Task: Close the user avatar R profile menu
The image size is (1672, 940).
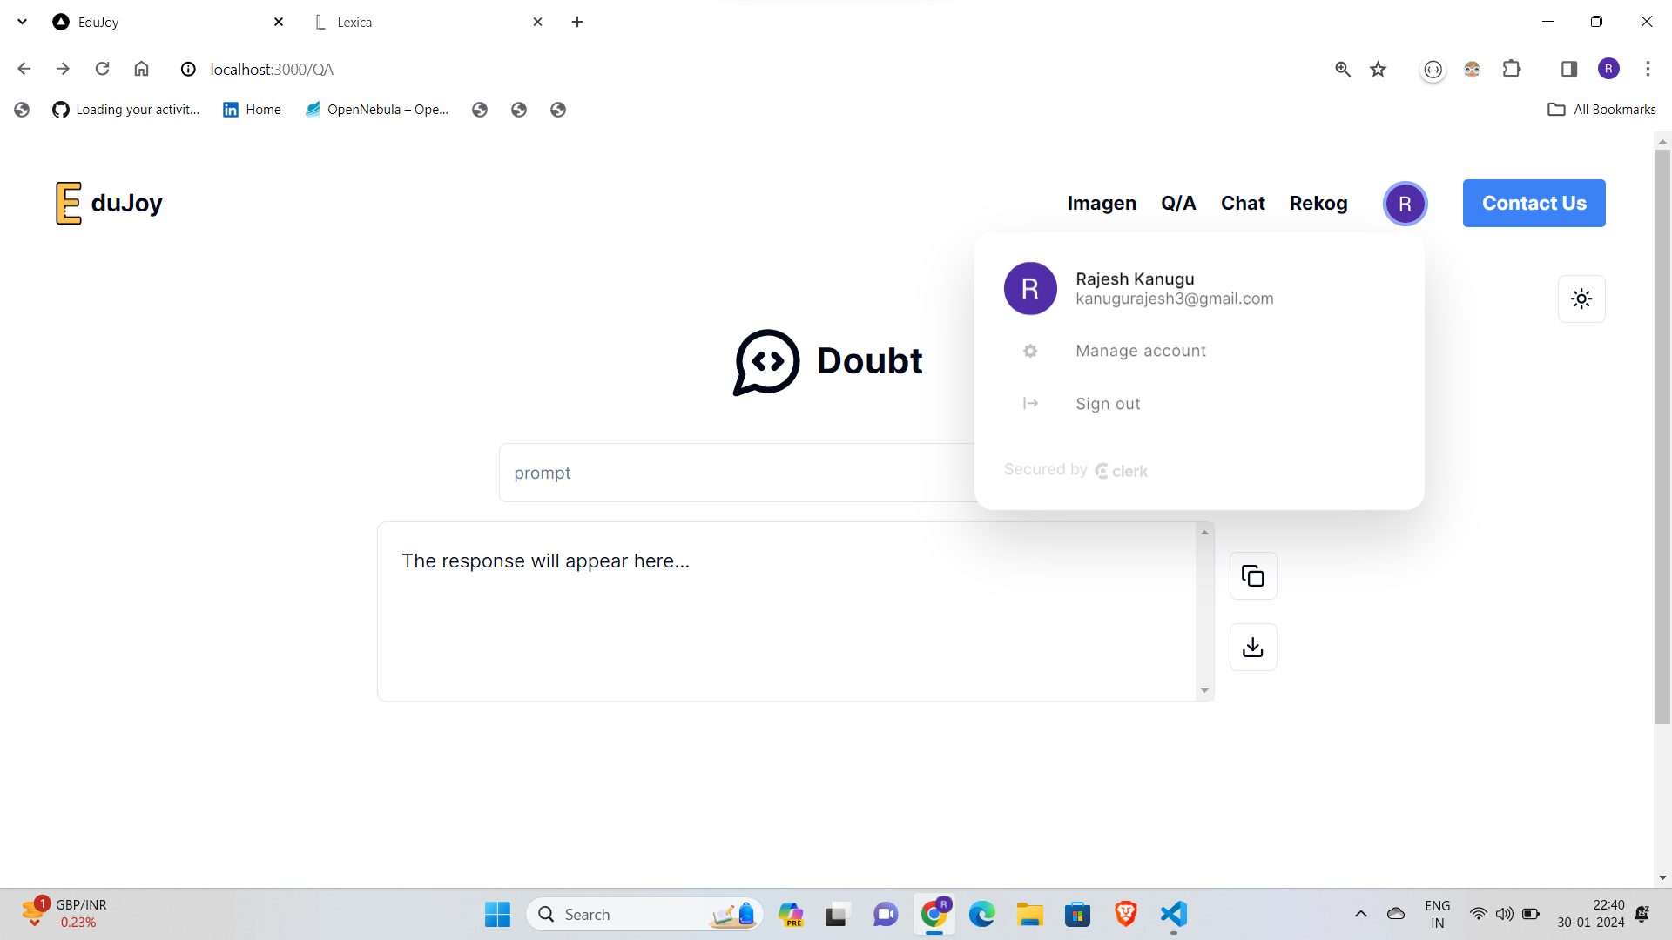Action: tap(1404, 204)
